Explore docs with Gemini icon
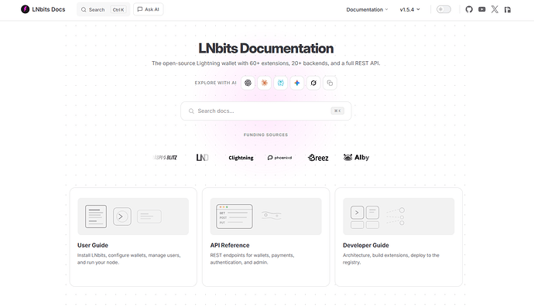The height and width of the screenshot is (307, 534). [x=297, y=83]
